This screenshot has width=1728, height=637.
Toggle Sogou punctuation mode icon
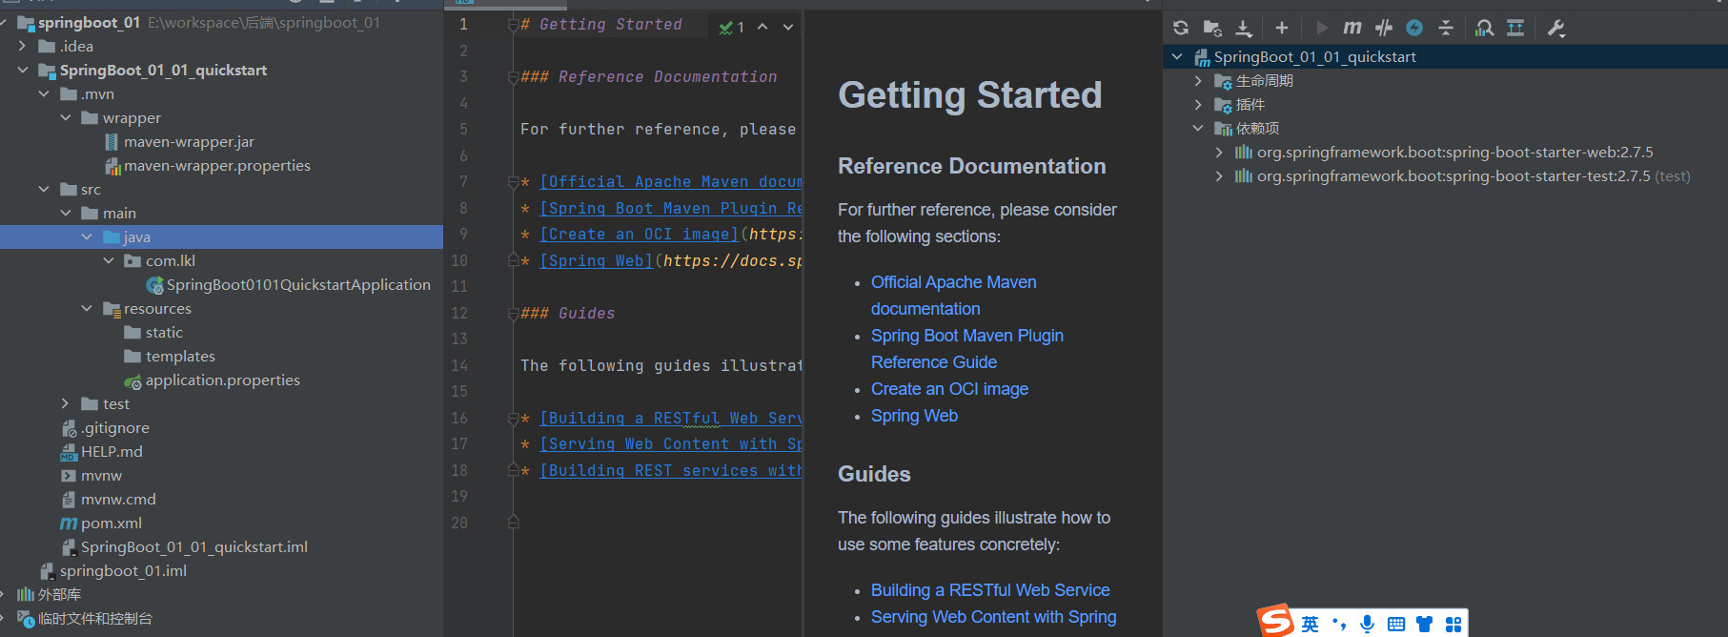tap(1339, 624)
